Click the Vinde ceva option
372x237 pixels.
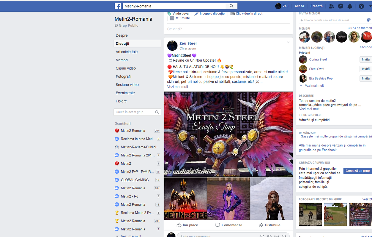coord(178,14)
